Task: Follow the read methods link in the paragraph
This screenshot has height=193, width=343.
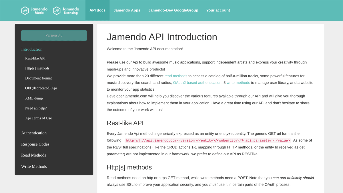Action: click(176, 76)
